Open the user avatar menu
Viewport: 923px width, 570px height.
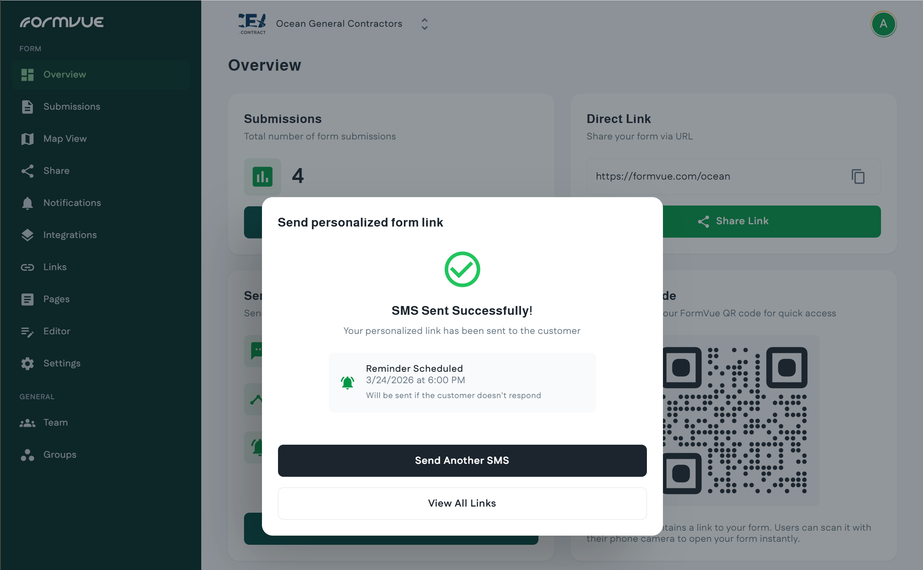point(883,24)
